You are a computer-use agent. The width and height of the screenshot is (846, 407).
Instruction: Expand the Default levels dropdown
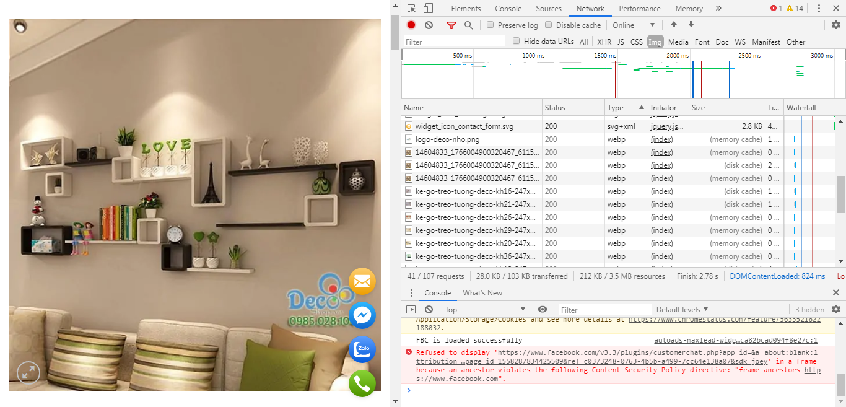[x=682, y=309]
